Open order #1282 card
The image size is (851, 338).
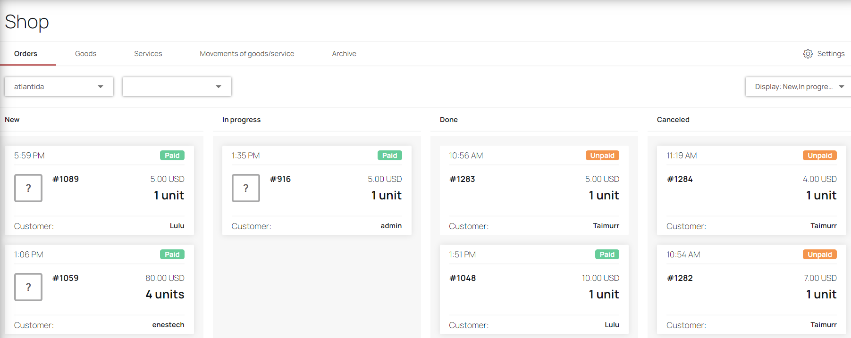point(751,289)
